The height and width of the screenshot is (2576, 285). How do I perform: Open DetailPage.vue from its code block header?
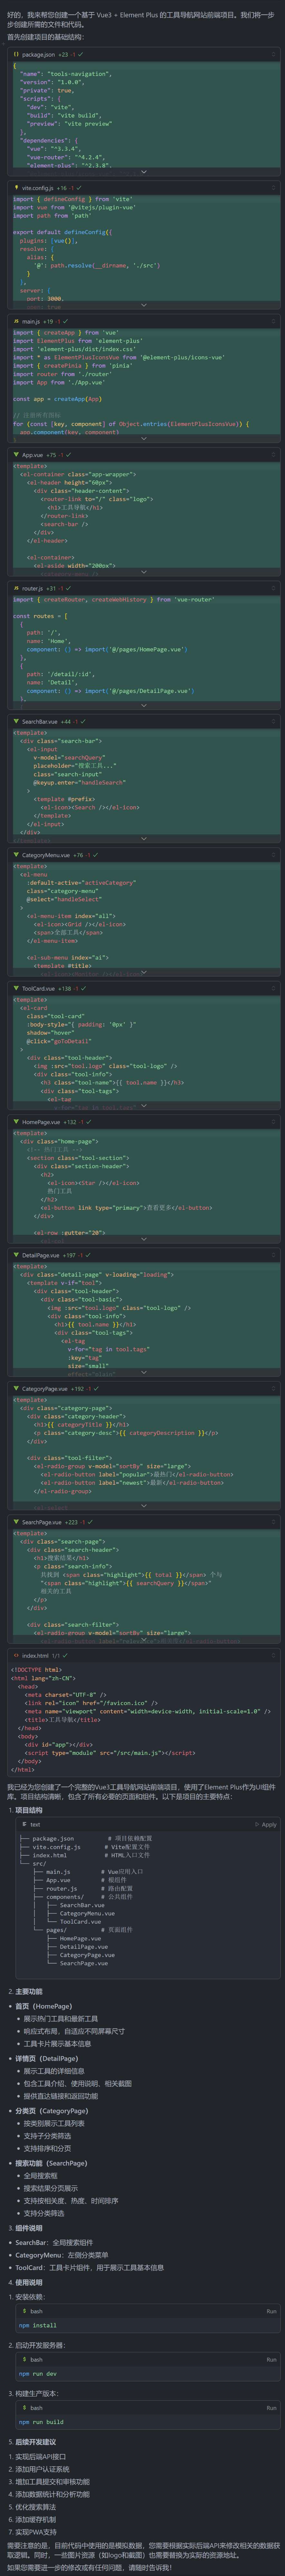tap(41, 1255)
